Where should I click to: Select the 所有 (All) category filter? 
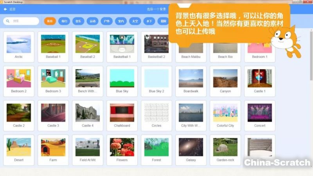tap(50, 21)
